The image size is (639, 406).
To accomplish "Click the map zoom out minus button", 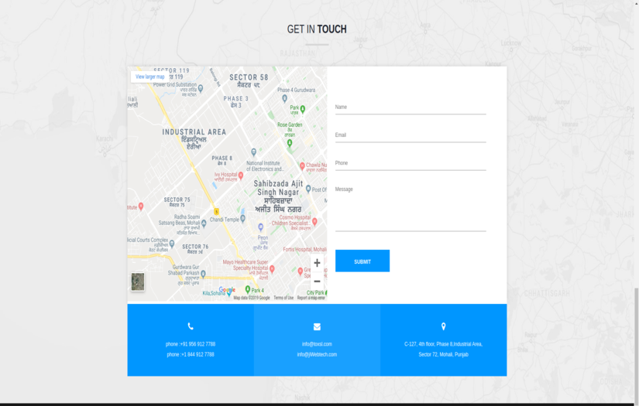I will pos(317,281).
